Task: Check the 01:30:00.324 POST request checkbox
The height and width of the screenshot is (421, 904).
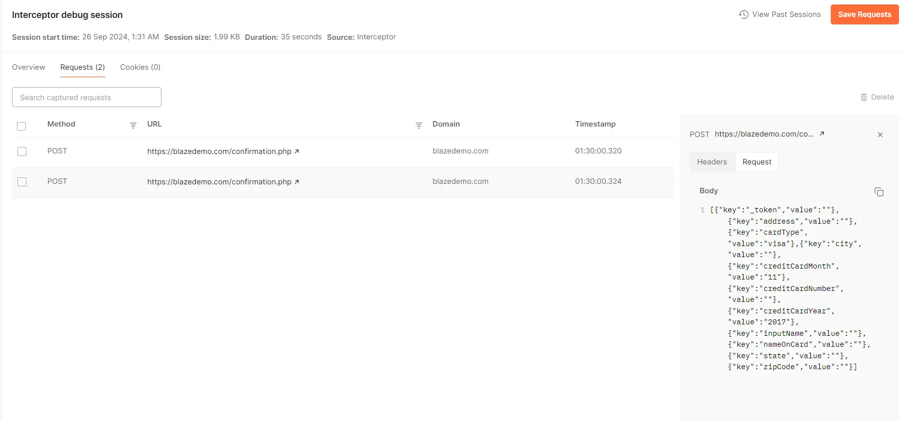Action: tap(22, 182)
